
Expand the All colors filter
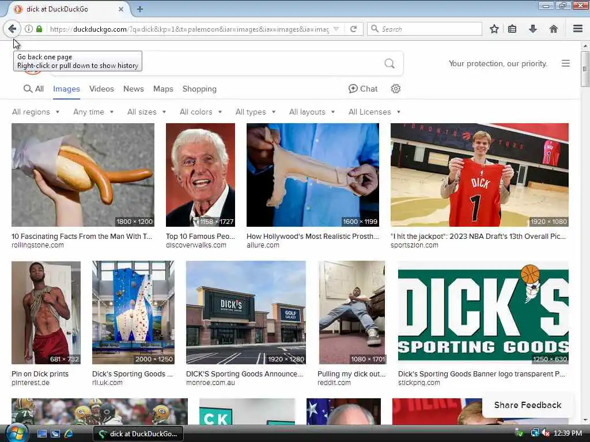201,112
